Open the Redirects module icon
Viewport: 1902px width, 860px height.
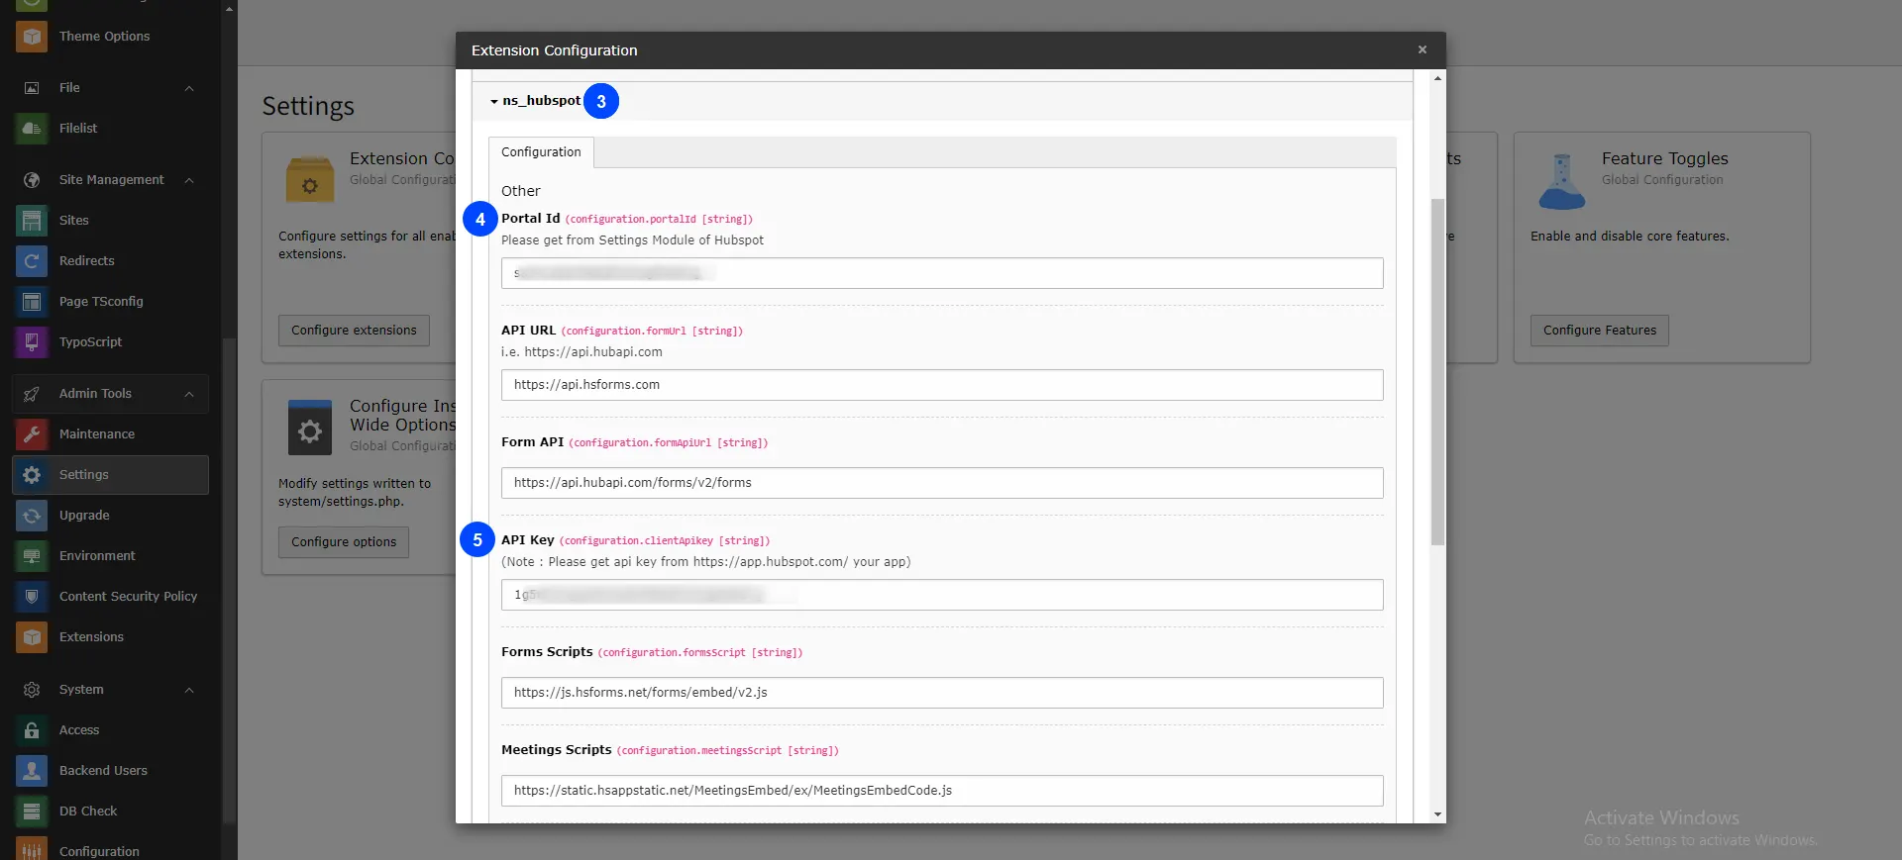[x=32, y=261]
